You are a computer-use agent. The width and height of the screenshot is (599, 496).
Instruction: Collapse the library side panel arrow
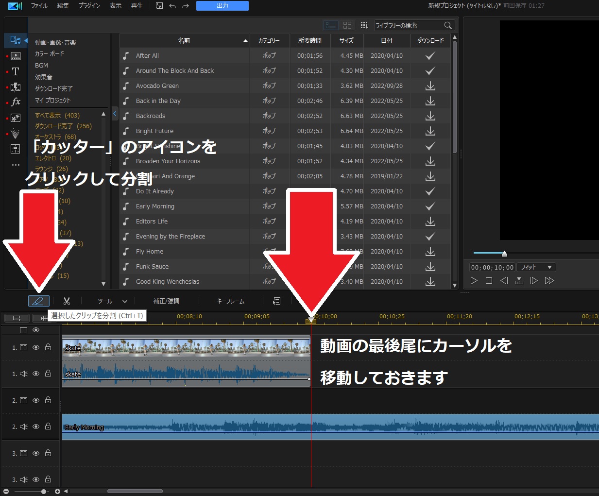click(x=115, y=114)
